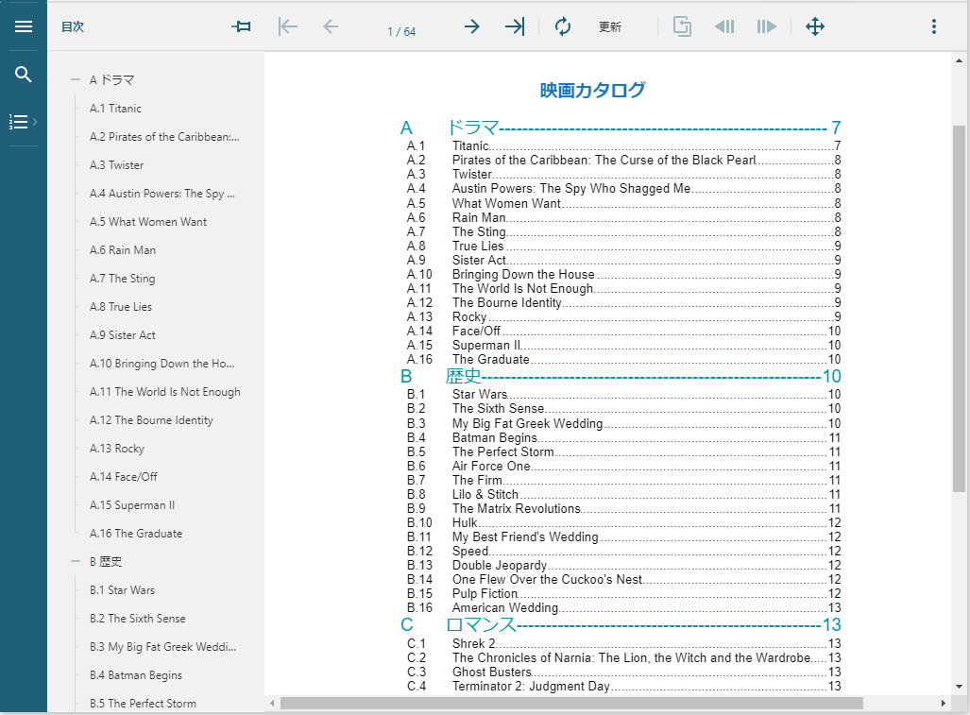Toggle the pan/move mode icon

815,26
